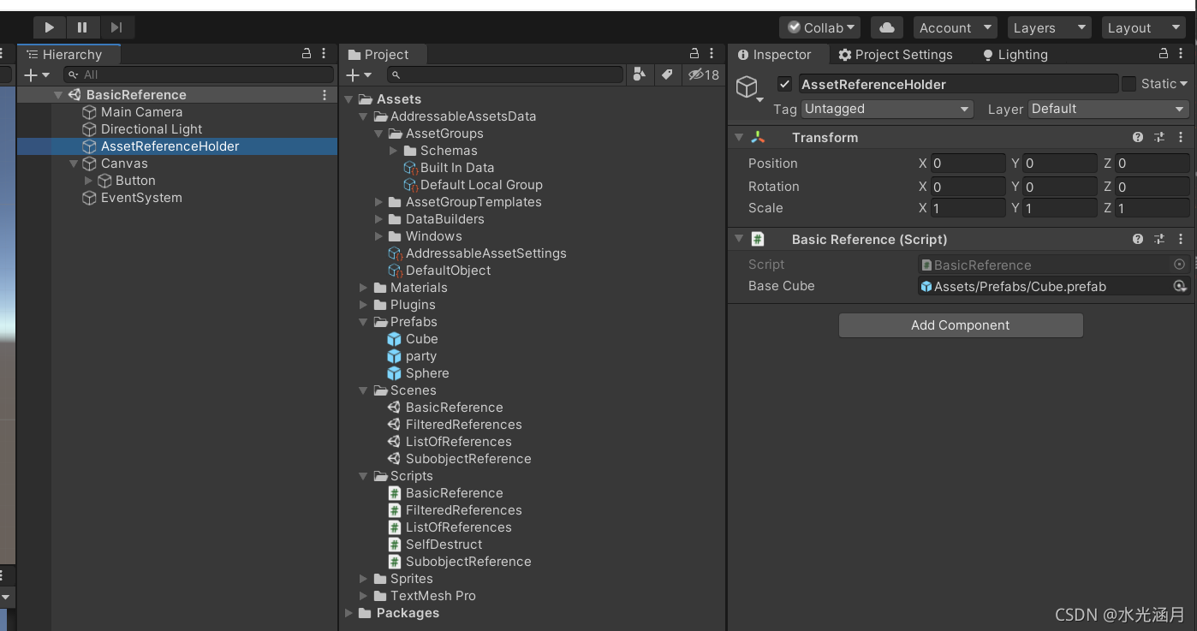Expand the Plugins folder
This screenshot has height=631, width=1197.
[364, 305]
